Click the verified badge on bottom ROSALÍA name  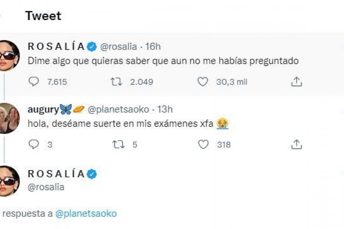[92, 174]
